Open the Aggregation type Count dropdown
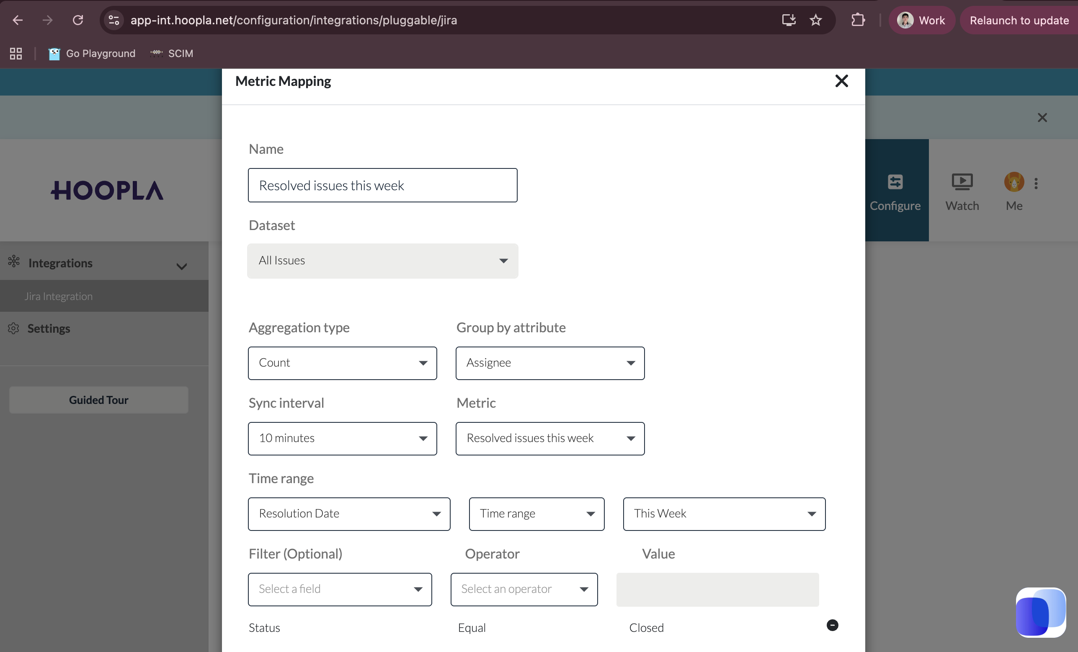 342,363
